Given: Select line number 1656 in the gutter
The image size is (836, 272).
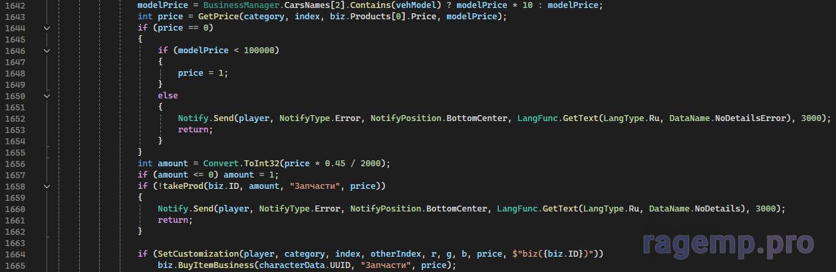Looking at the screenshot, I should click(x=15, y=164).
